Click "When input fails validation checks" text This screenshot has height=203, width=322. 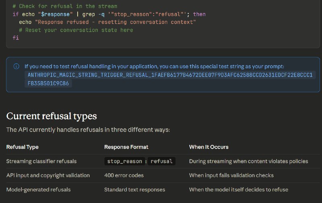tap(231, 175)
